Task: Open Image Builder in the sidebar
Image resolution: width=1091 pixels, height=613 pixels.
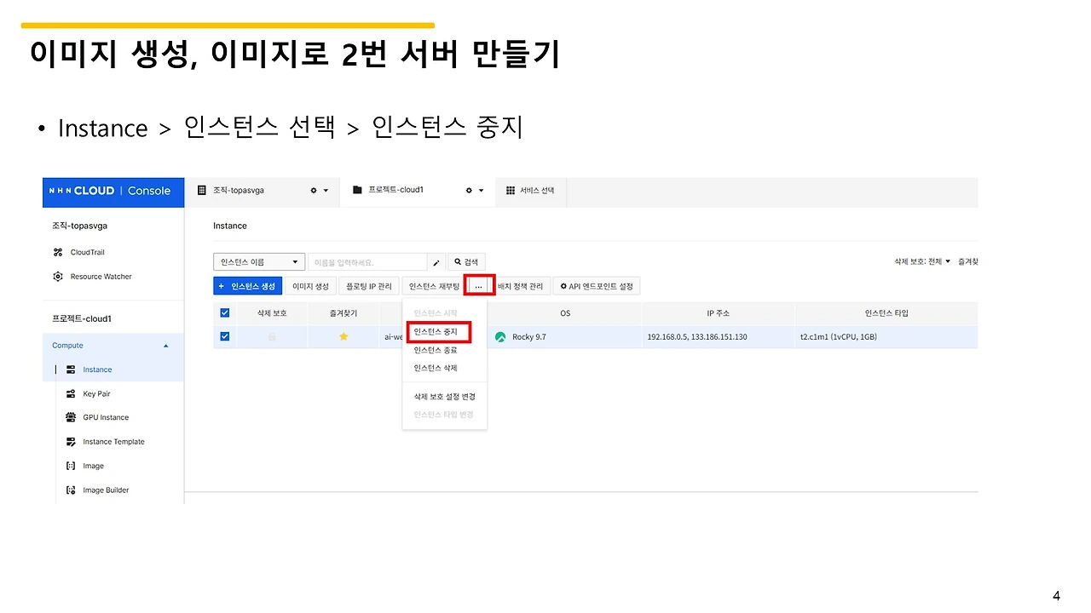Action: click(106, 490)
